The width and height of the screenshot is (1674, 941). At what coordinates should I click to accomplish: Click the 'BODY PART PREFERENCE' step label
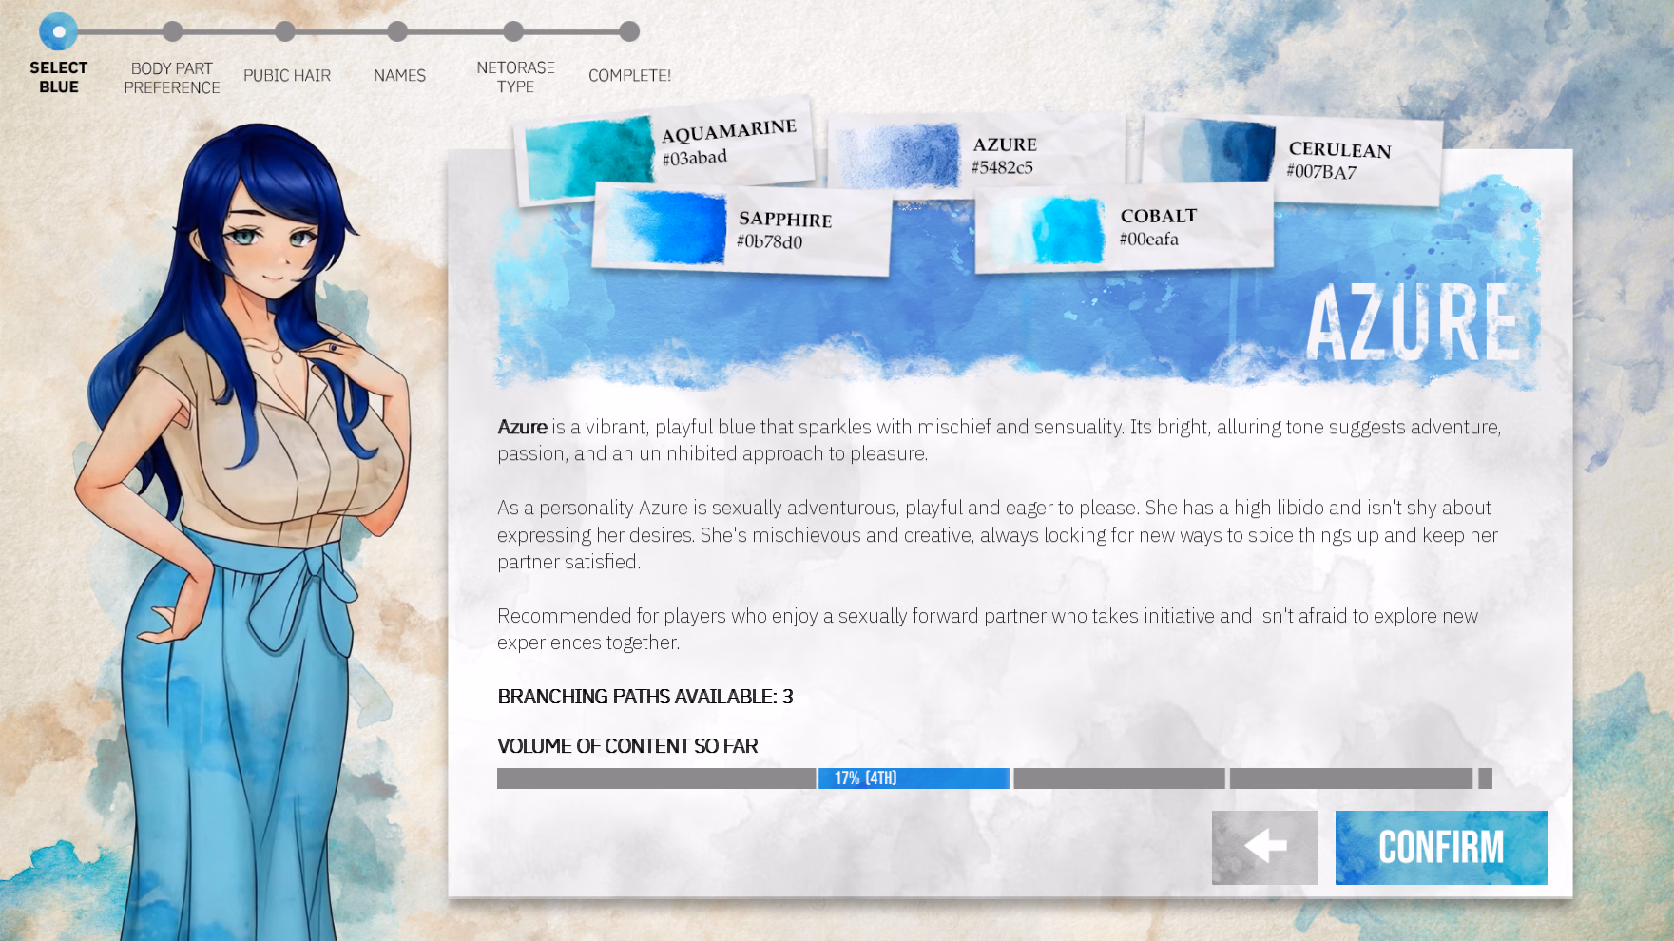pyautogui.click(x=172, y=78)
